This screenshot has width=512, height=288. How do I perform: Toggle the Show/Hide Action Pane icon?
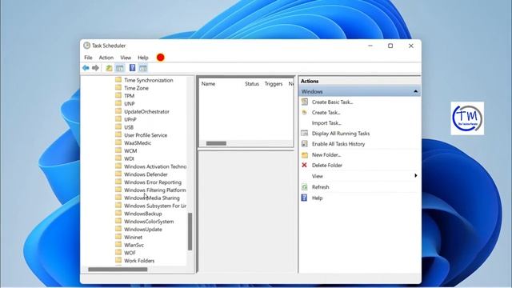[143, 68]
